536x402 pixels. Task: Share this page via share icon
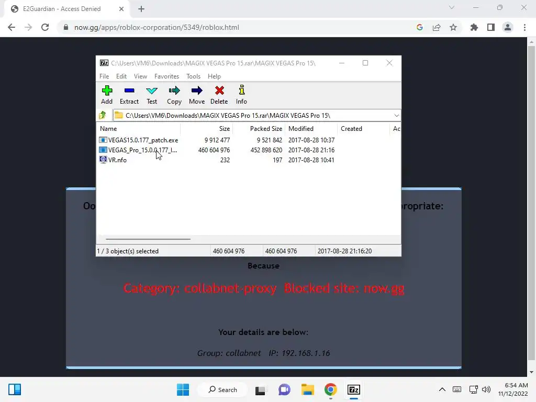(x=437, y=27)
